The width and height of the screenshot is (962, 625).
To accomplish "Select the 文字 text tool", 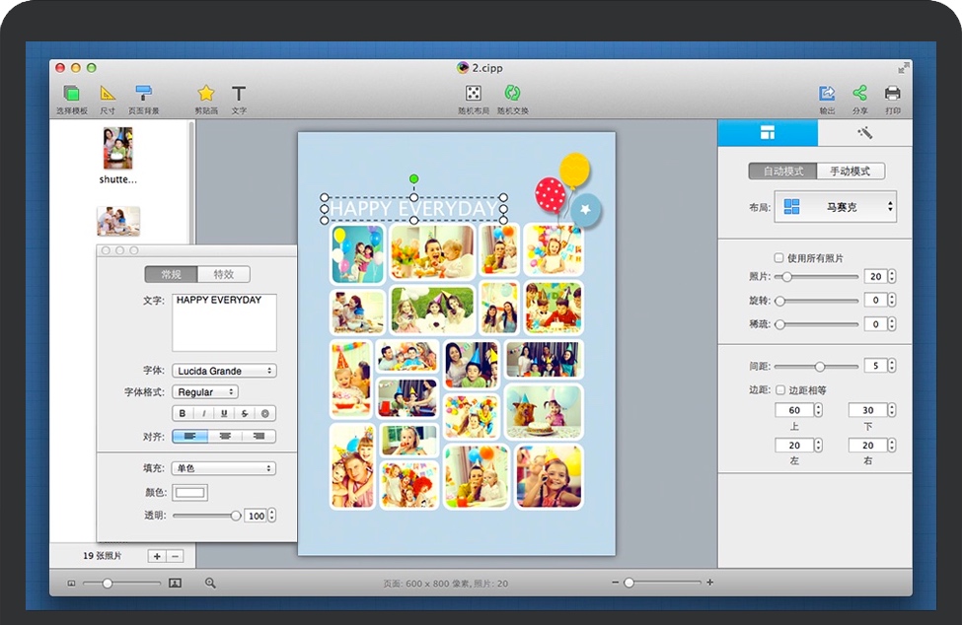I will click(x=239, y=94).
